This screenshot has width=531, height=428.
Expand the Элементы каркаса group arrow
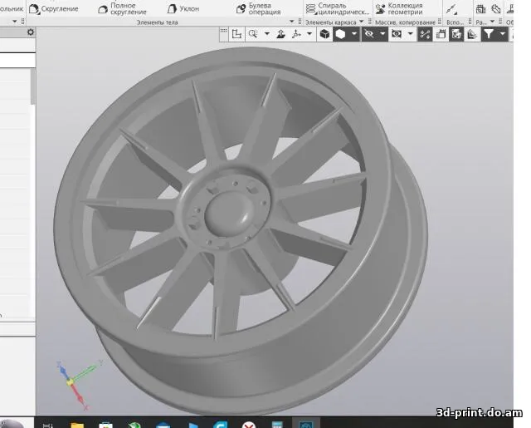(x=362, y=22)
